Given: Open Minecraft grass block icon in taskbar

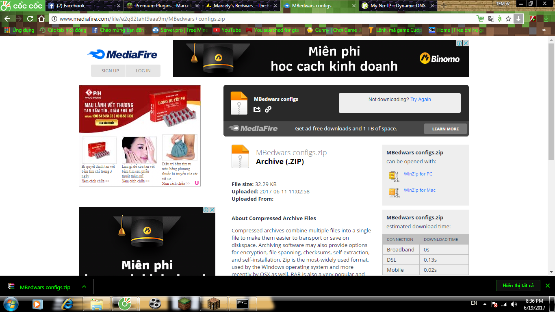Looking at the screenshot, I should pyautogui.click(x=184, y=303).
